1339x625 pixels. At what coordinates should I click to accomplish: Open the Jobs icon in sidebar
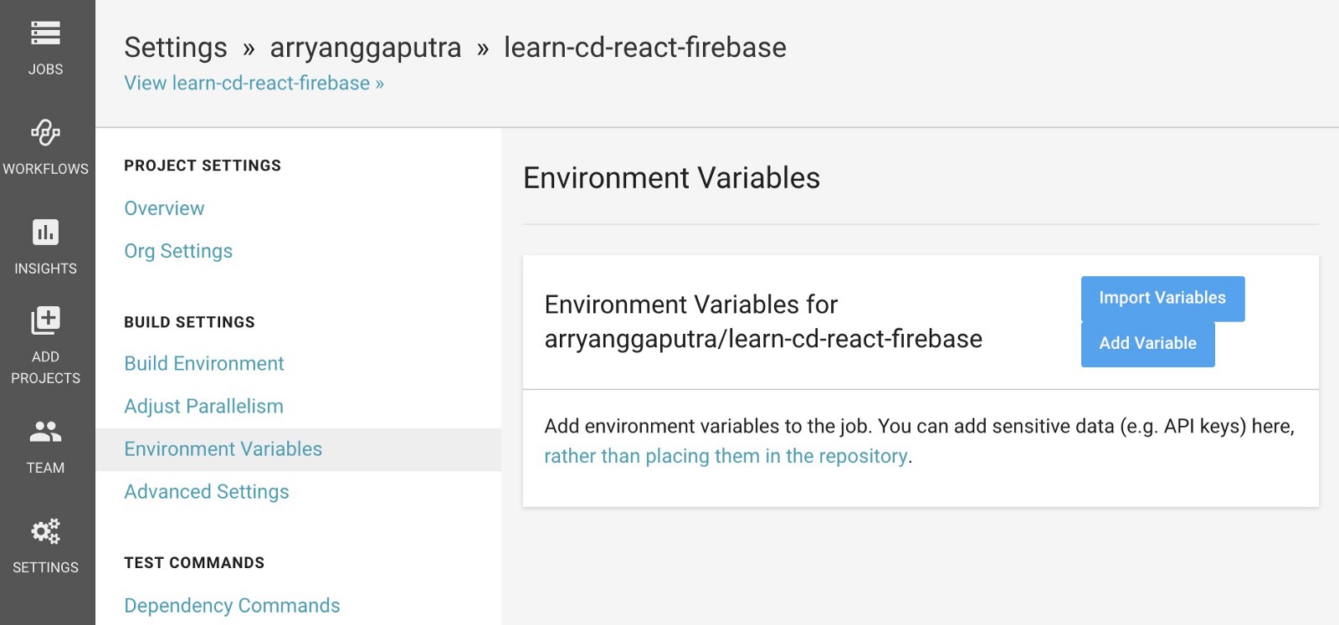pos(45,33)
